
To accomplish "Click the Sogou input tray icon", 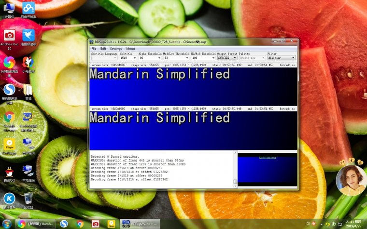I will click(313, 224).
